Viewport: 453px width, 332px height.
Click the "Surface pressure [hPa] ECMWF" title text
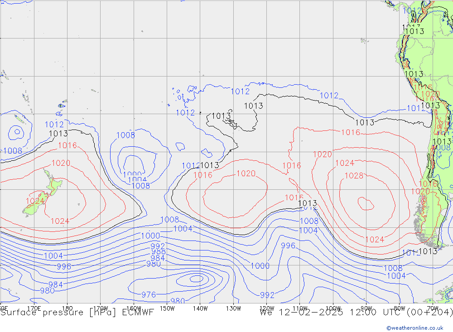(77, 313)
